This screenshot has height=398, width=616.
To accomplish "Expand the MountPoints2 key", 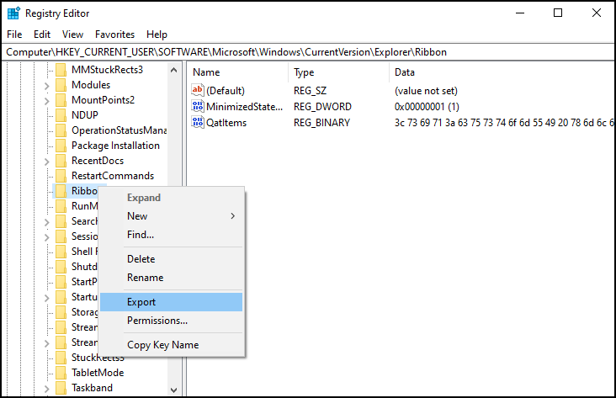I will 47,101.
